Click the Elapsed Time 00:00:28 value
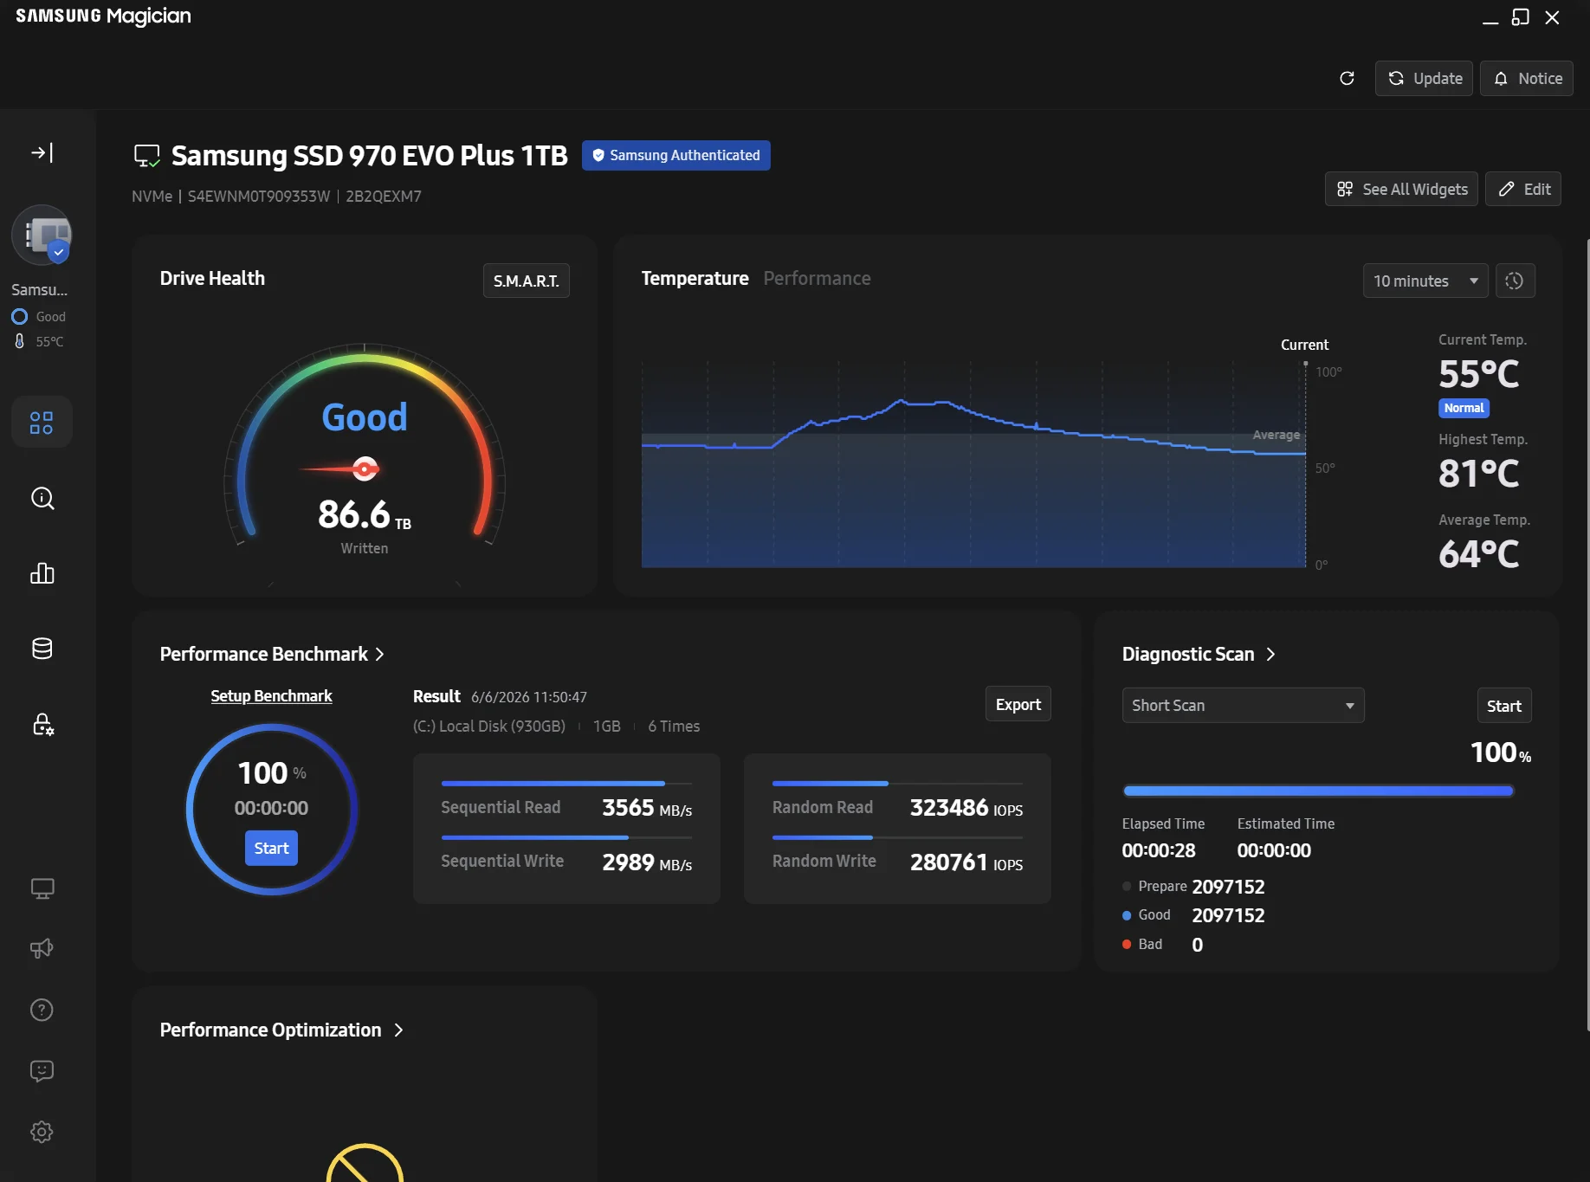This screenshot has width=1590, height=1182. pos(1159,851)
